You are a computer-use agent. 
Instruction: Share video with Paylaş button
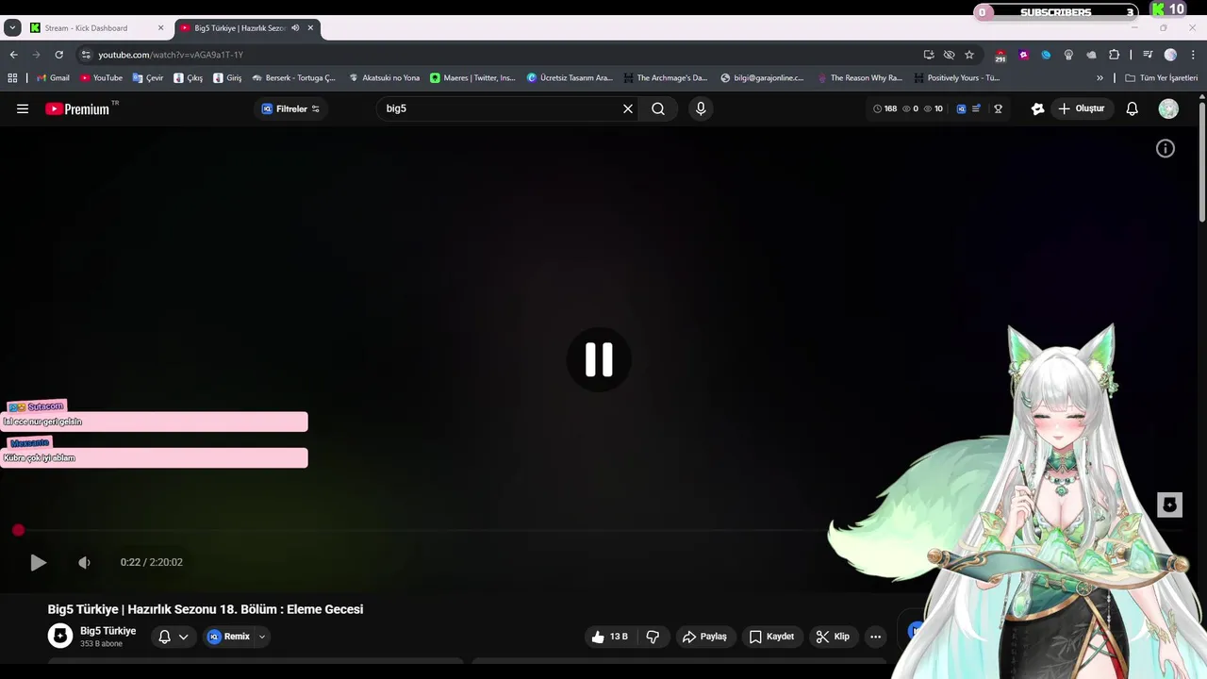coord(704,637)
